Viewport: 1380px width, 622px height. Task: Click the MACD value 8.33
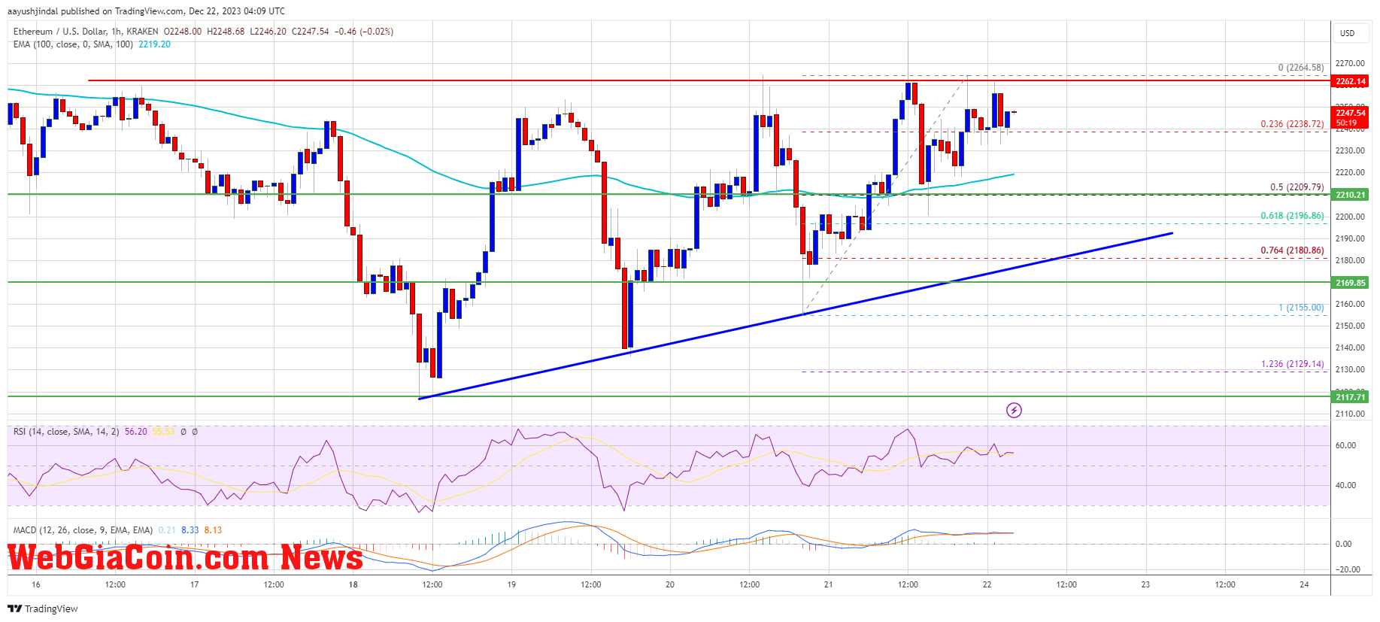click(x=190, y=530)
